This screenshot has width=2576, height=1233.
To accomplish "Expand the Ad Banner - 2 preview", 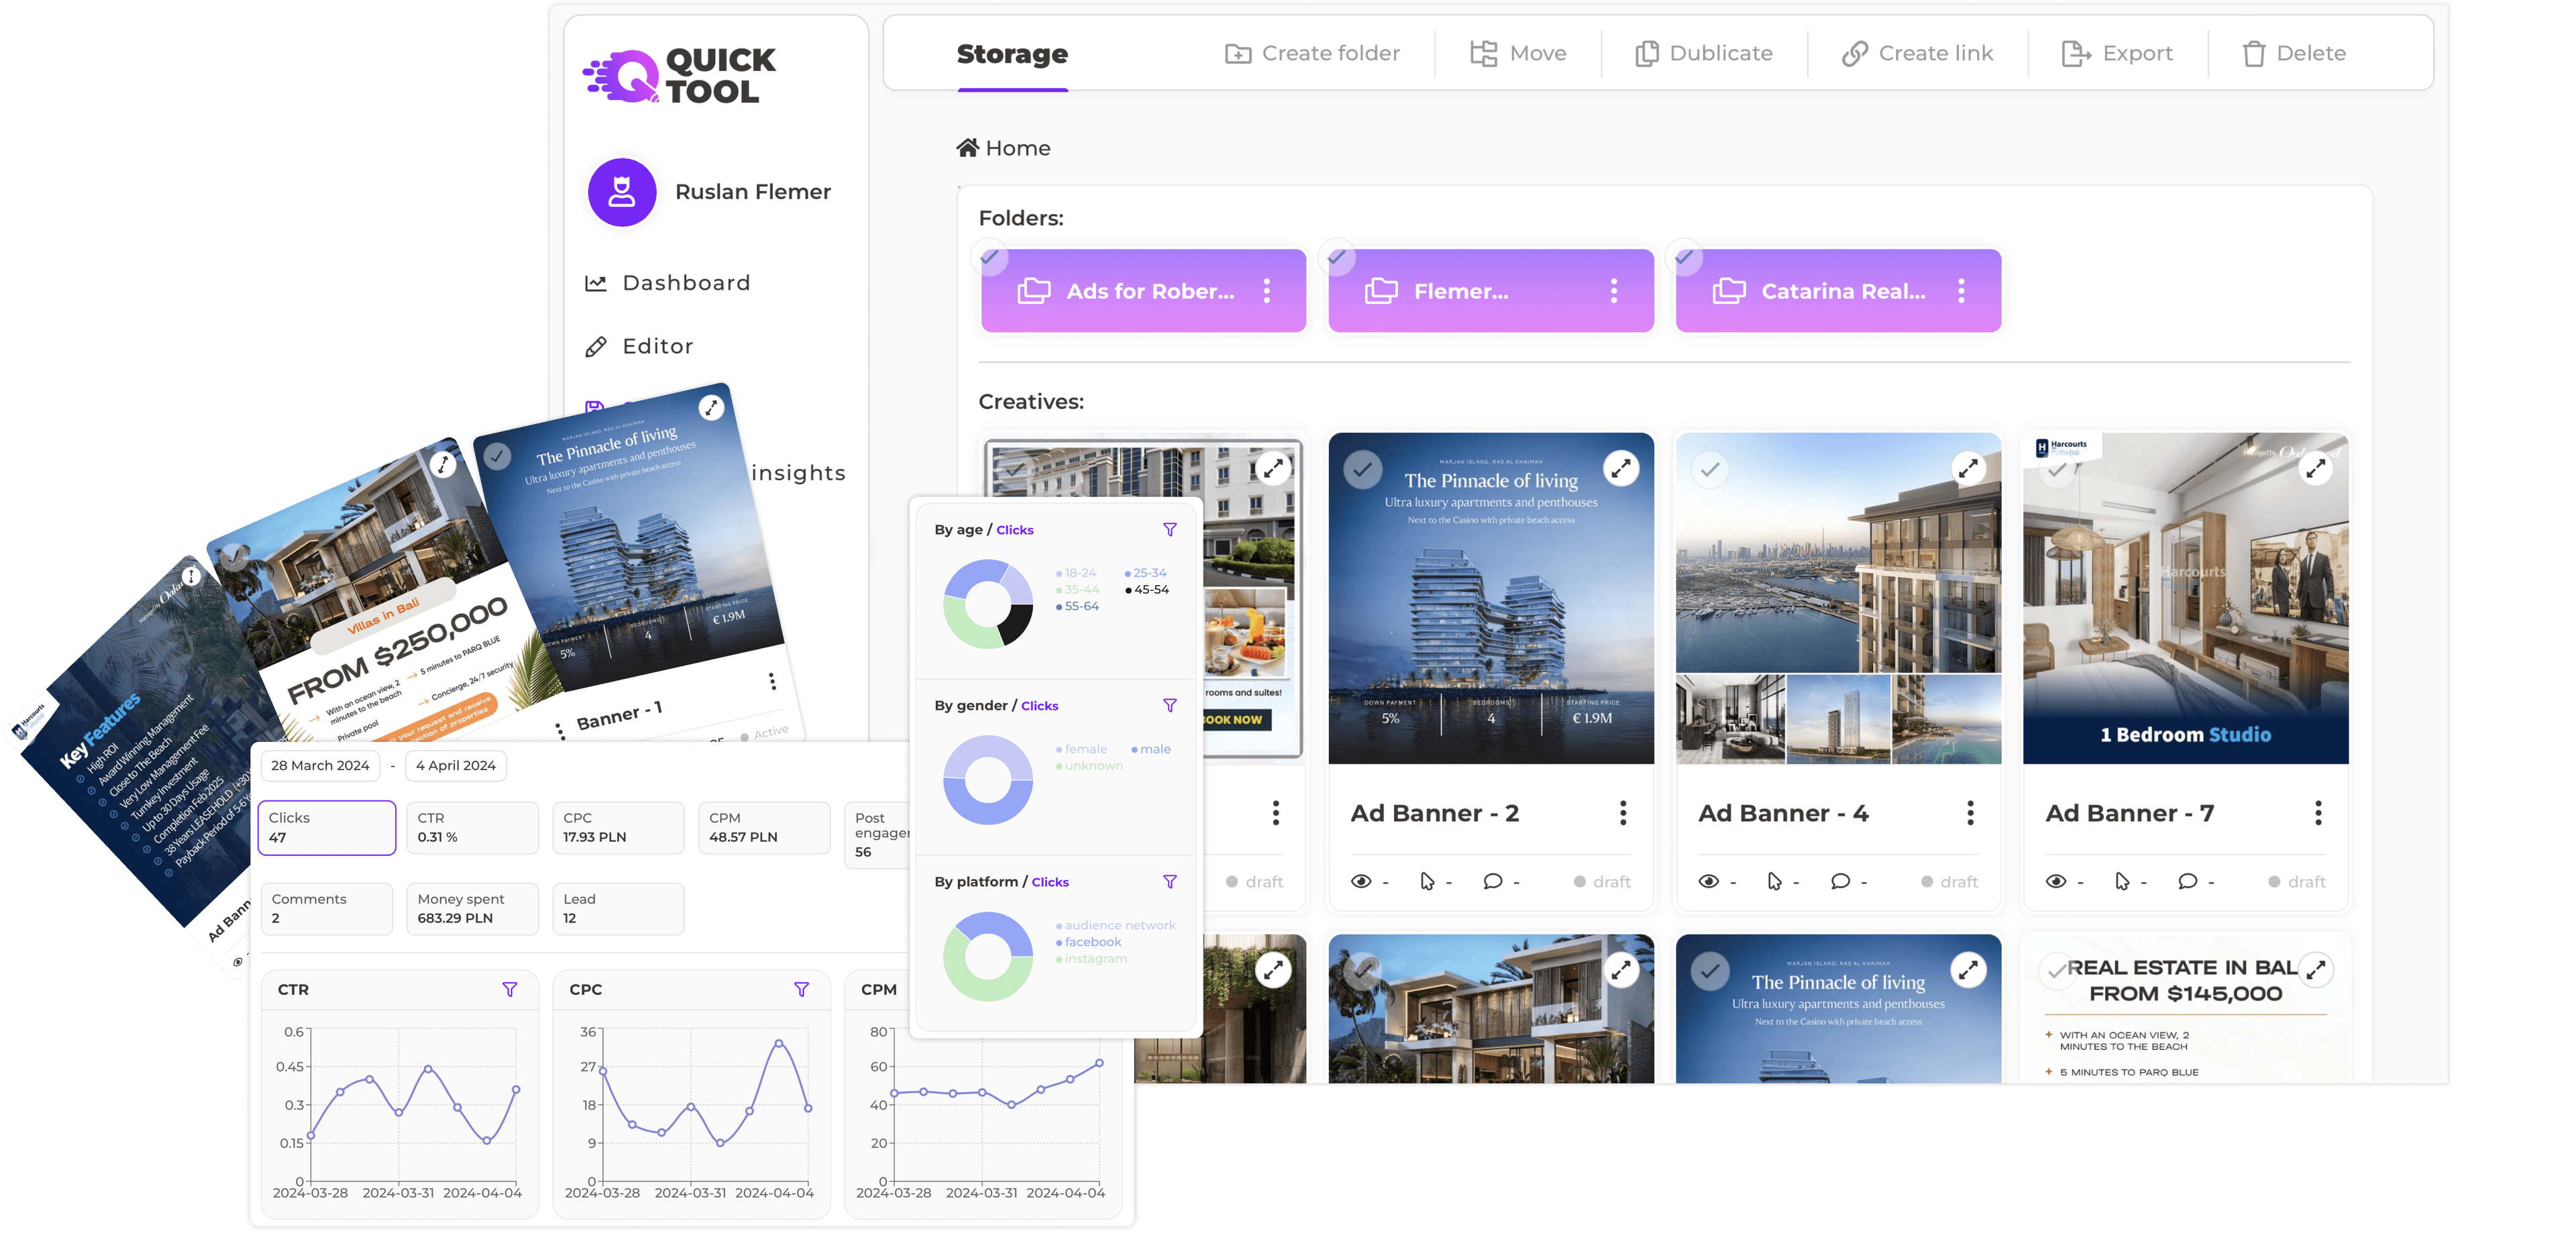I will click(1621, 468).
